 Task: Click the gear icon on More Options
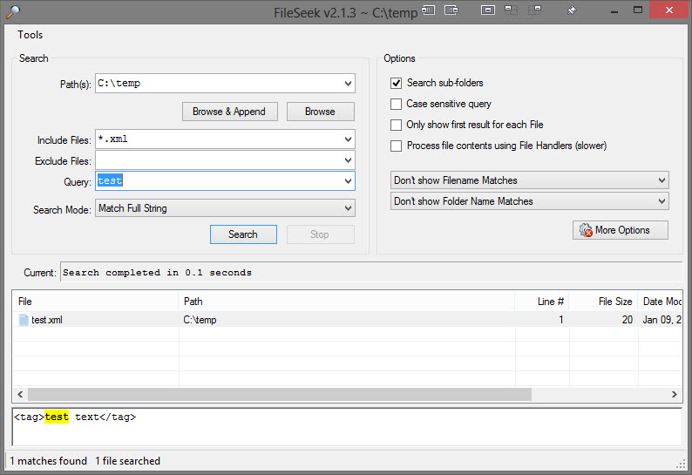585,230
